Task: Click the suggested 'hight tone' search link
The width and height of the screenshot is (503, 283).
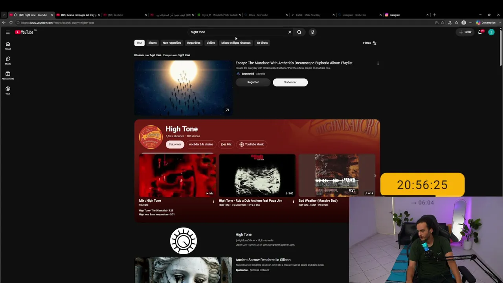Action: point(184,55)
